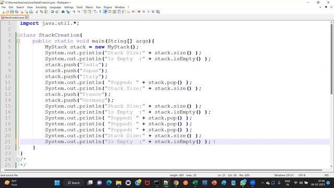334x188 pixels.
Task: Click the text "import java.util.*;" on line 1
Action: tap(50, 23)
